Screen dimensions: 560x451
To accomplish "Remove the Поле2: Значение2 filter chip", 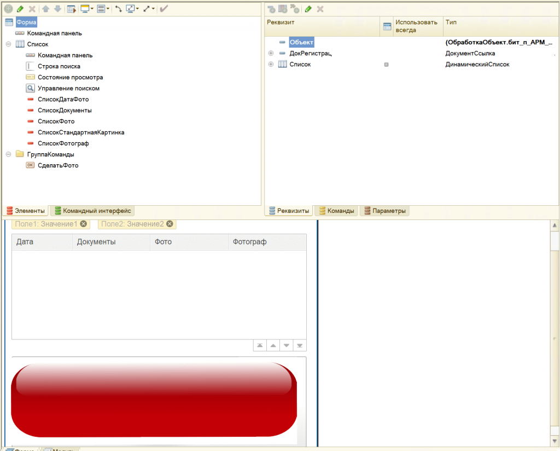I will (170, 224).
